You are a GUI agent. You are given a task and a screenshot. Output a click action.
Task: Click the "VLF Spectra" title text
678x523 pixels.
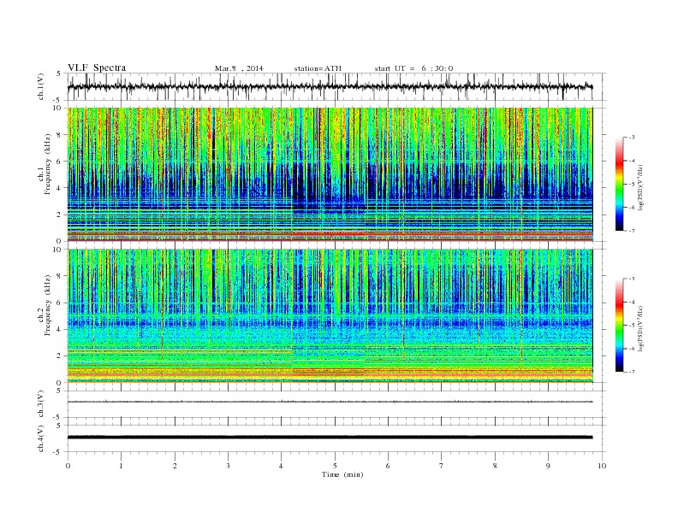click(x=97, y=68)
